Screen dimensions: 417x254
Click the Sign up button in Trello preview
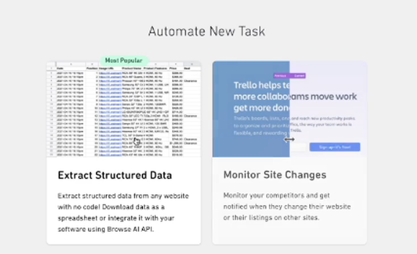tap(334, 147)
